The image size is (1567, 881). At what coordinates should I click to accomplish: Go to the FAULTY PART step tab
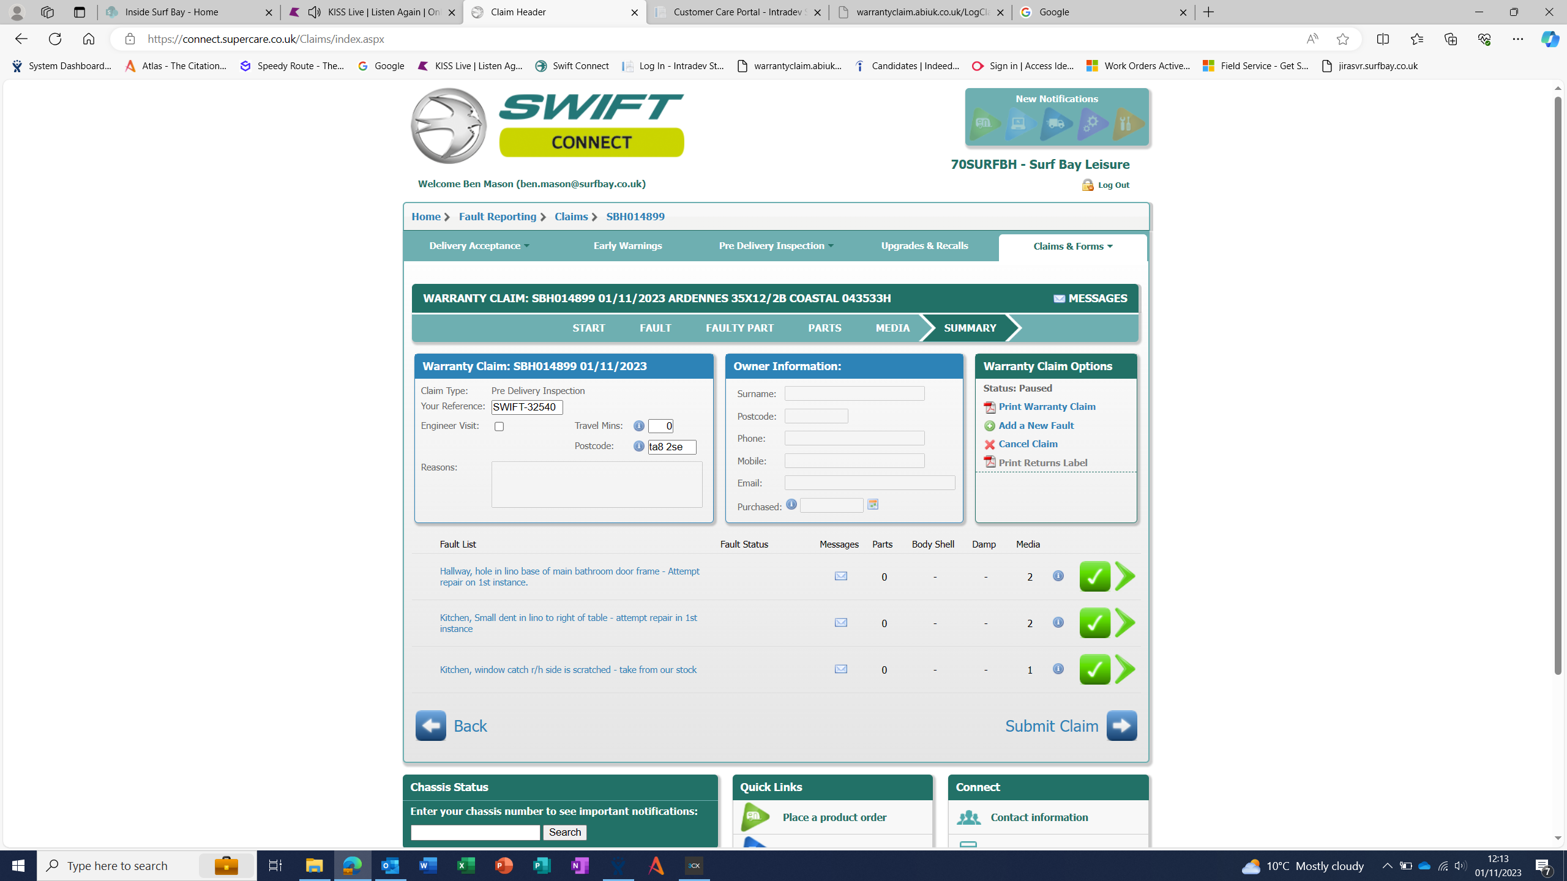coord(739,329)
